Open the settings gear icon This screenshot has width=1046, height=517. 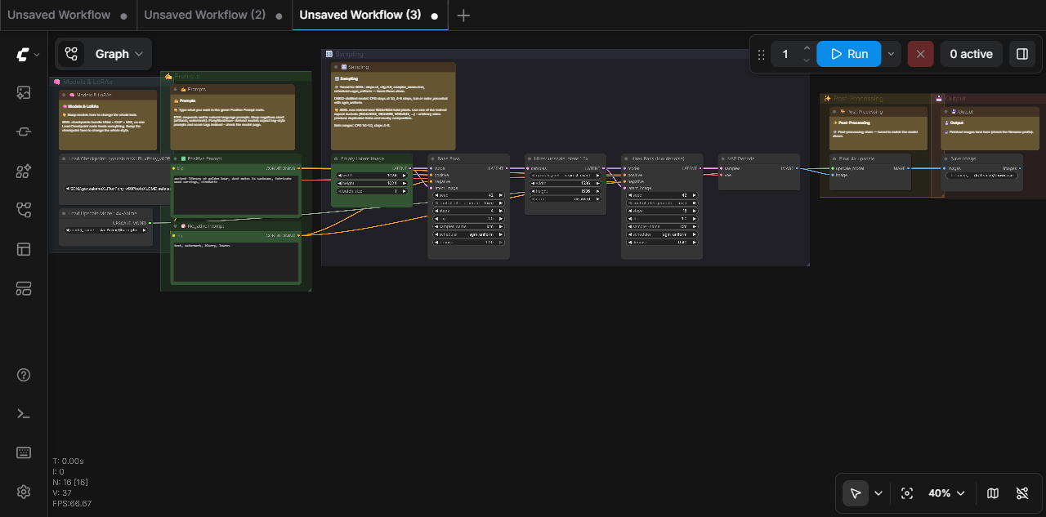click(x=24, y=492)
